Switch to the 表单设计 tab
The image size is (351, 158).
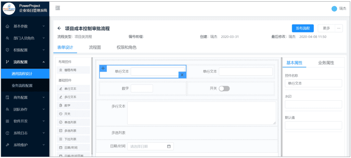coord(65,47)
